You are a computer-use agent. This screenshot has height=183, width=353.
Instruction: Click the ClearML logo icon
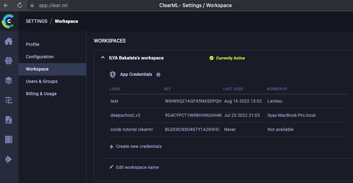8,21
